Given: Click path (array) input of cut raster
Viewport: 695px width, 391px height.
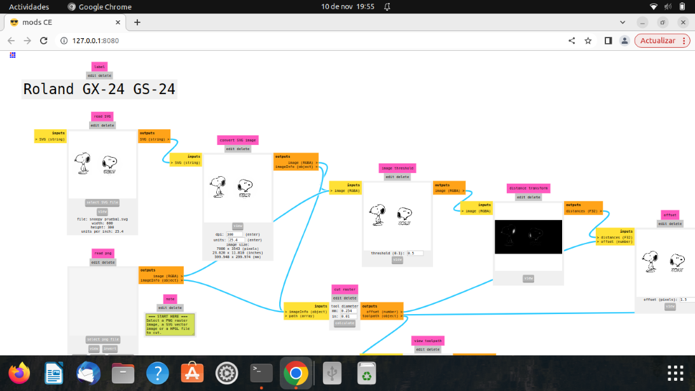Looking at the screenshot, I should tap(301, 316).
